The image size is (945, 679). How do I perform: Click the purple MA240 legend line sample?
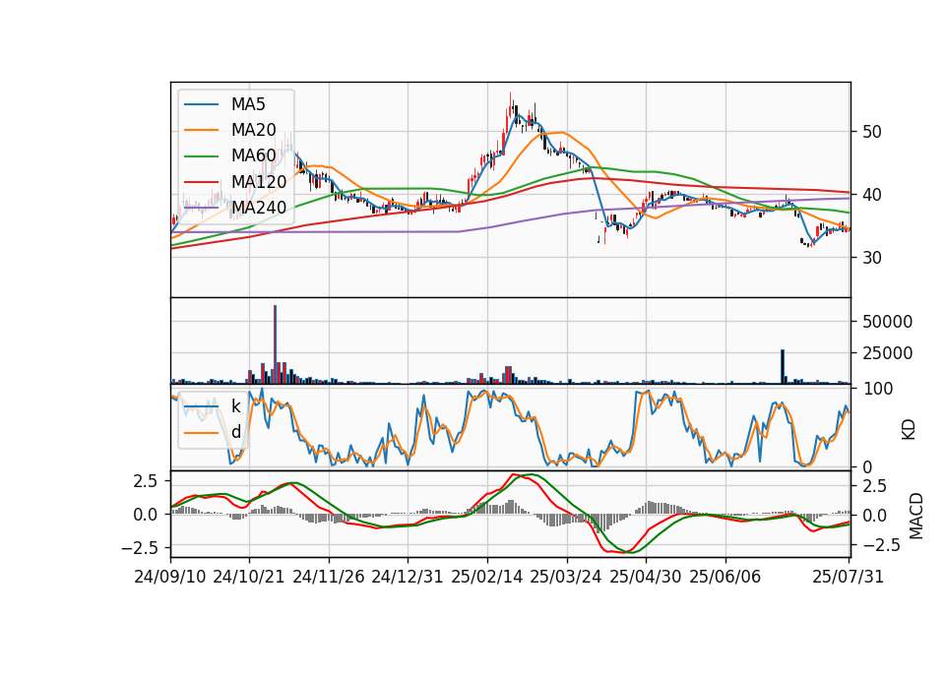point(201,208)
